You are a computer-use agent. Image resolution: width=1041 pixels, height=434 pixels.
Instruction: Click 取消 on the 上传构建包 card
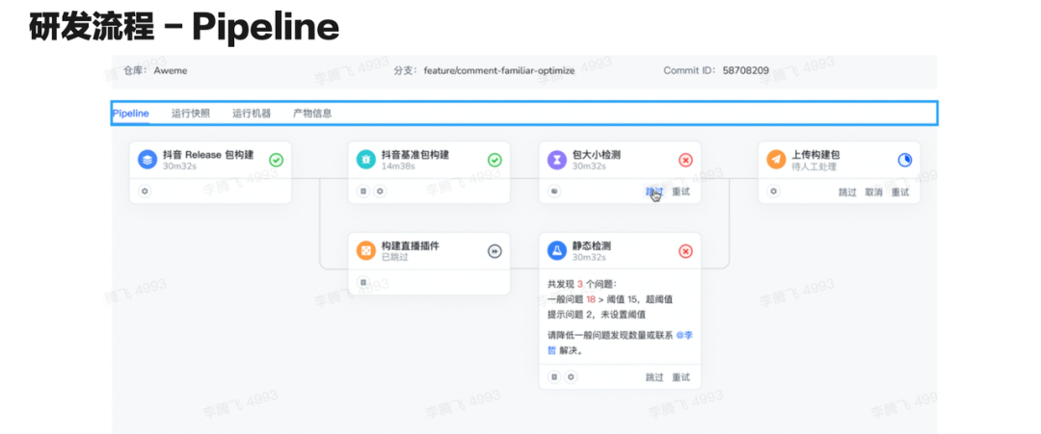pos(873,192)
